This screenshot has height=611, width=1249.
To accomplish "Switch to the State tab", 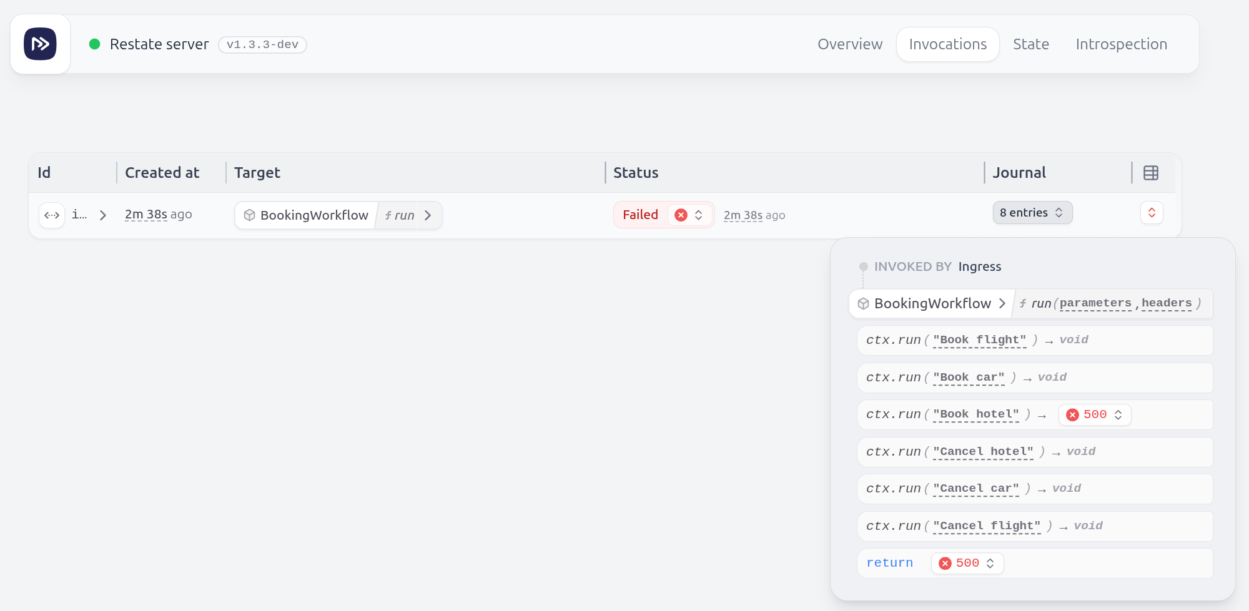I will [1031, 44].
